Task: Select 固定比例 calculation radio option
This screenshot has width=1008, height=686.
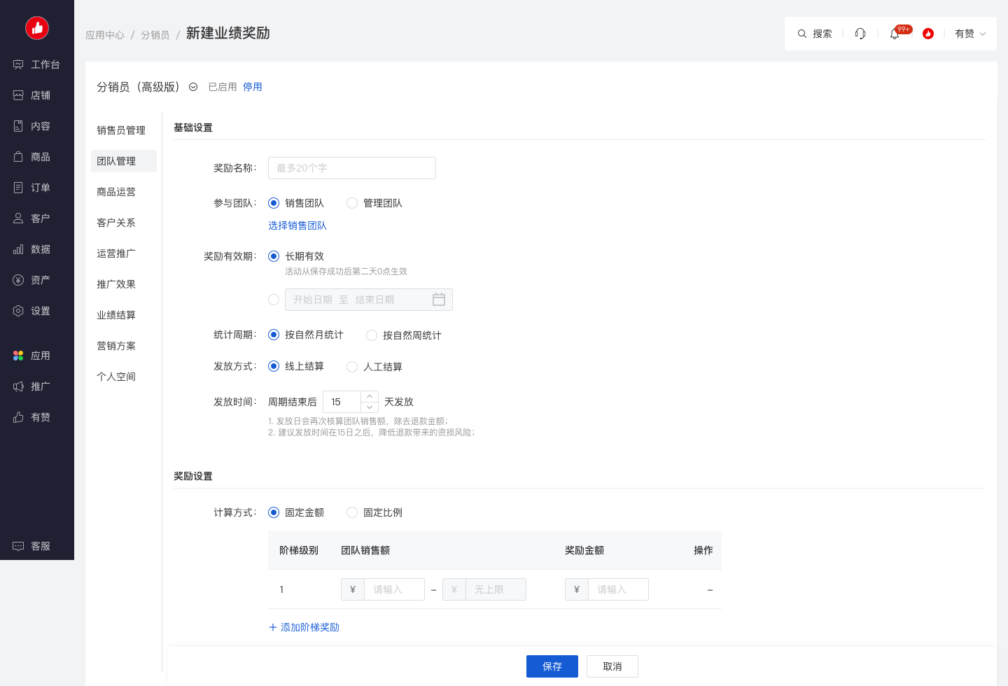Action: coord(352,512)
